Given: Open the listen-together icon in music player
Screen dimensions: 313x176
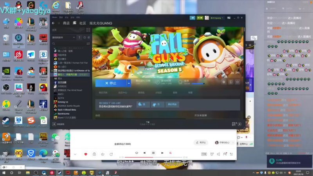Looking at the screenshot, I should (x=225, y=154).
